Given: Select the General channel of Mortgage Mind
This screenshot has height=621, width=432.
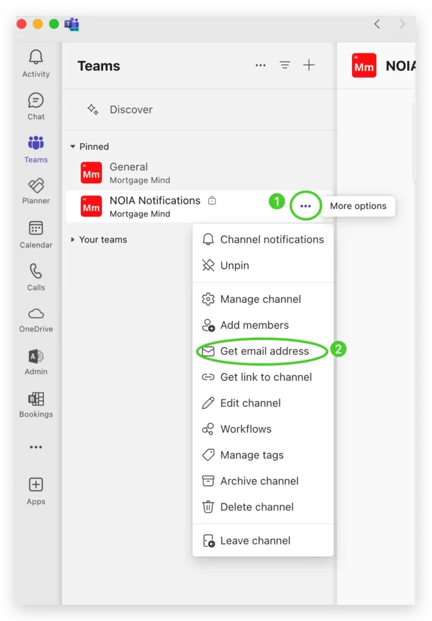Looking at the screenshot, I should point(129,172).
